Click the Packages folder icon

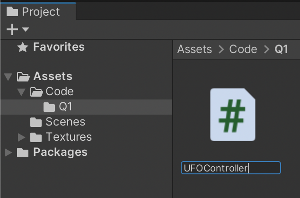[23, 153]
